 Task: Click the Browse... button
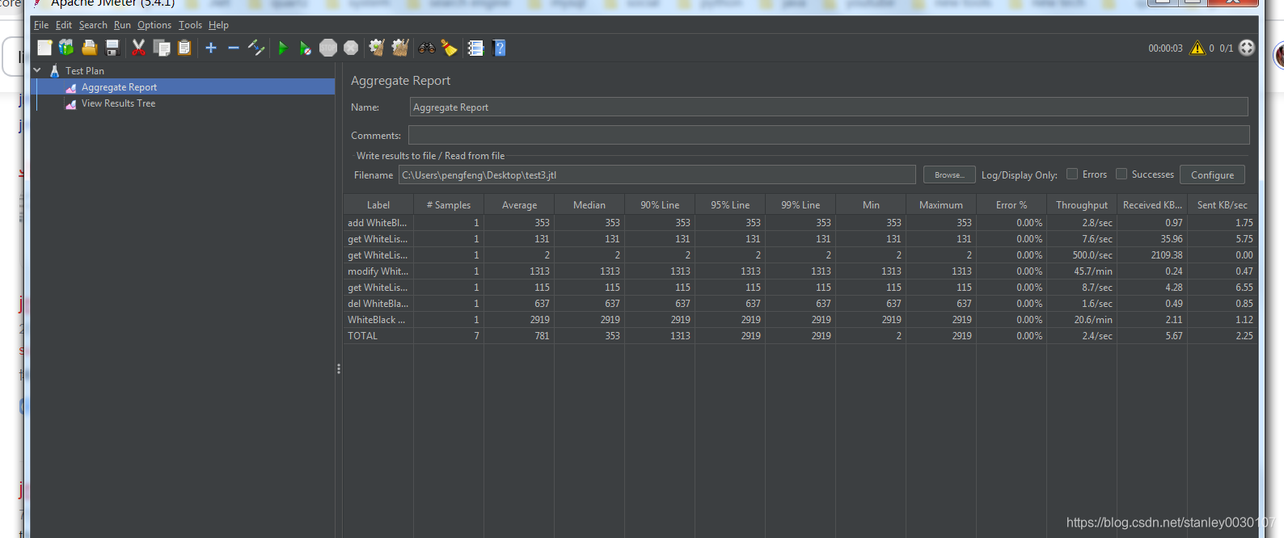click(x=949, y=174)
